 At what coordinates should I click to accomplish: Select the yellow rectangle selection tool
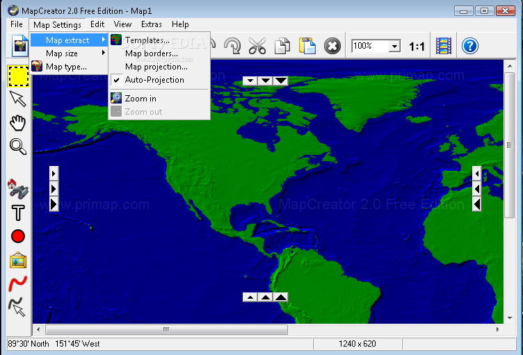(x=18, y=76)
